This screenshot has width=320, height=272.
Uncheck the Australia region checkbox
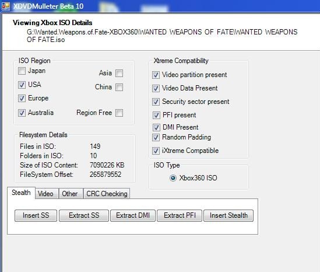click(22, 113)
